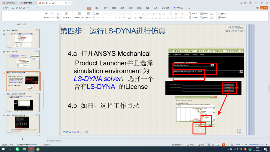Click the Save icon in quick access bar
The height and width of the screenshot is (152, 270).
point(13,8)
